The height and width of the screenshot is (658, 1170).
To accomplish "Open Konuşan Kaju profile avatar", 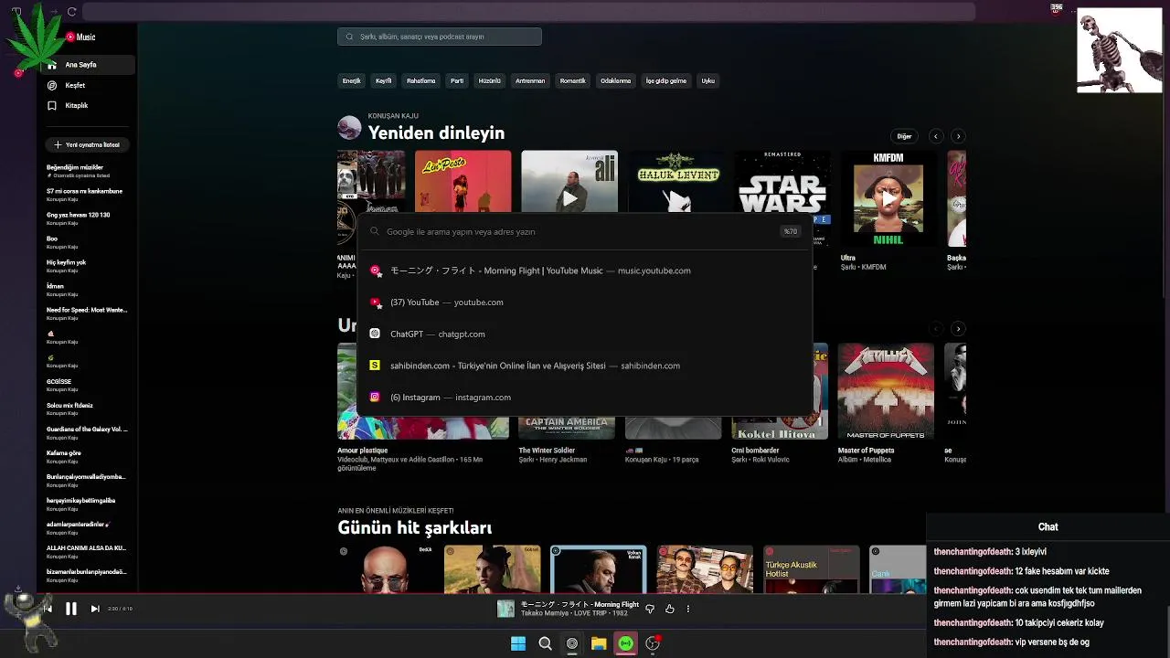I will pyautogui.click(x=349, y=127).
